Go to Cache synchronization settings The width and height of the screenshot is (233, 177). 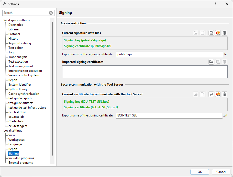(x=24, y=94)
